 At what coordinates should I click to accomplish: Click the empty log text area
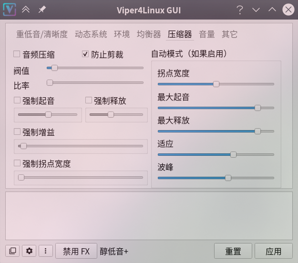point(149,216)
